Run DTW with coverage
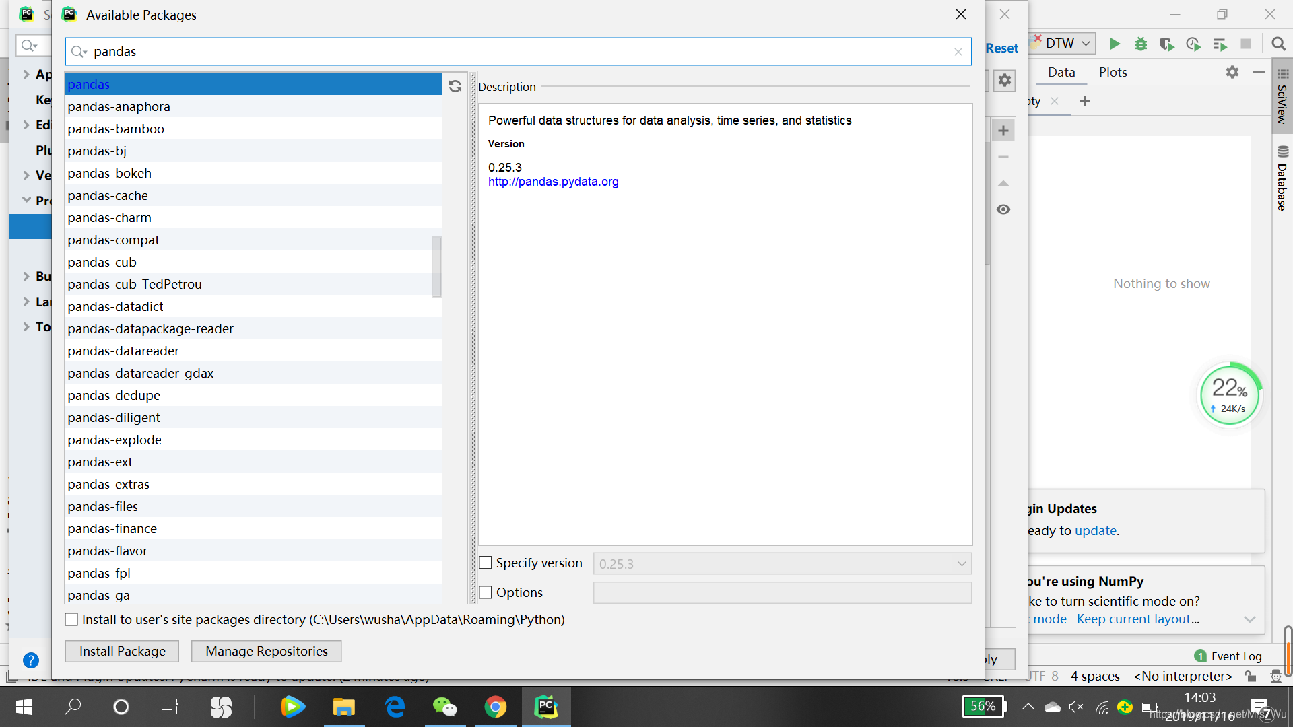Screen dimensions: 1293x727 (1166, 44)
